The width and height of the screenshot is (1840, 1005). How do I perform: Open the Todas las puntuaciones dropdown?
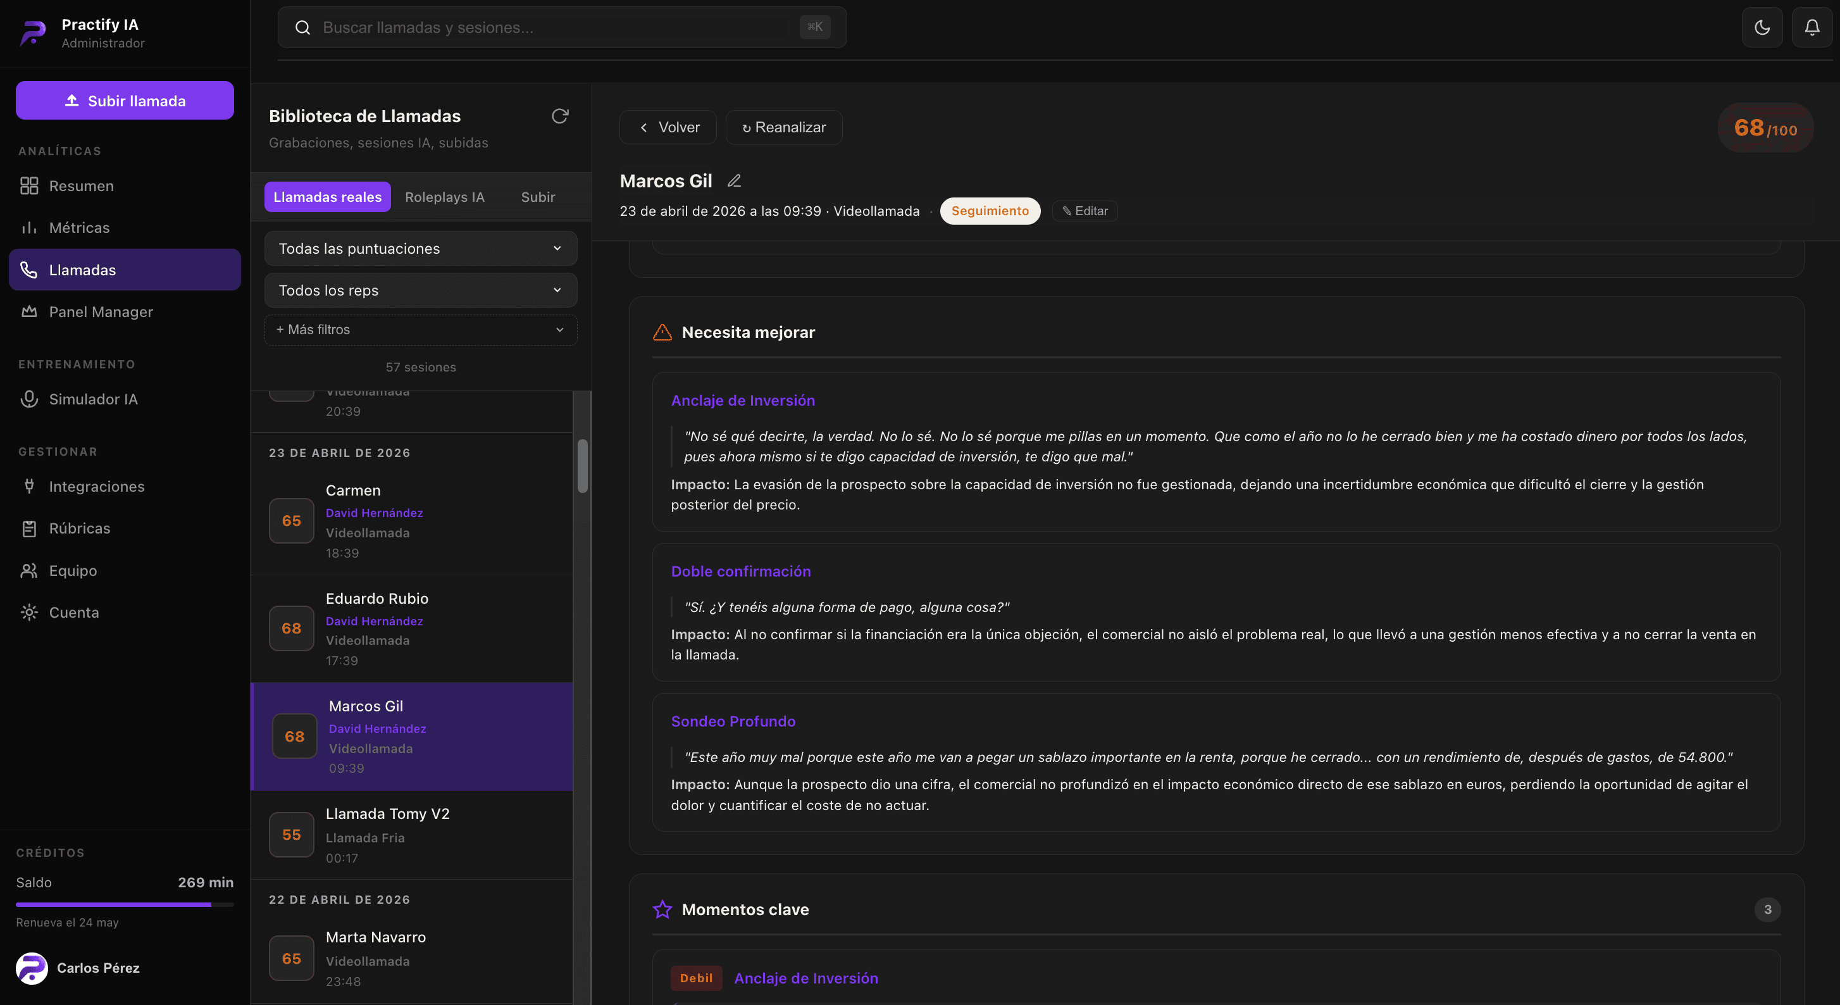(x=421, y=249)
